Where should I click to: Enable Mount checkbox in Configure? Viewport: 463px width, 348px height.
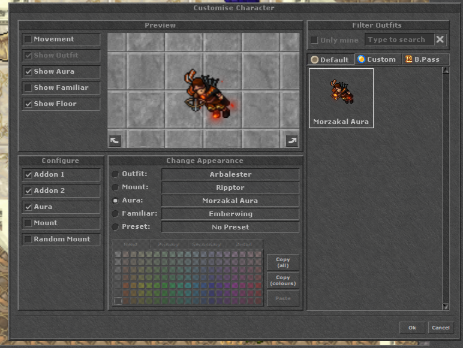[28, 223]
